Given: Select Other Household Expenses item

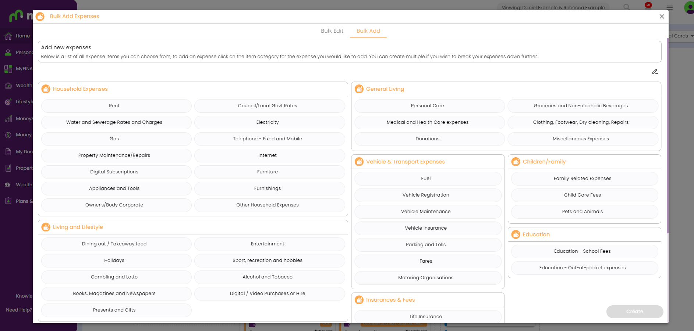Looking at the screenshot, I should tap(270, 205).
